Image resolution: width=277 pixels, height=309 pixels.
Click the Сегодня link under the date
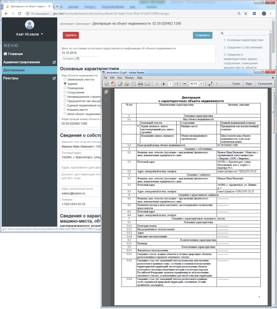68,59
